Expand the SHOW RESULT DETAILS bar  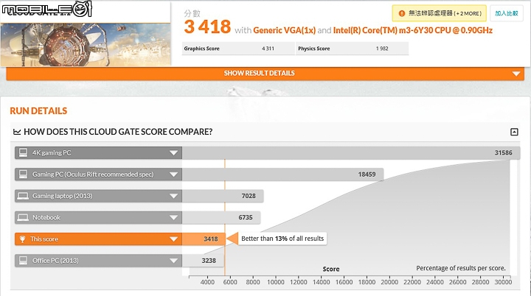tap(265, 74)
